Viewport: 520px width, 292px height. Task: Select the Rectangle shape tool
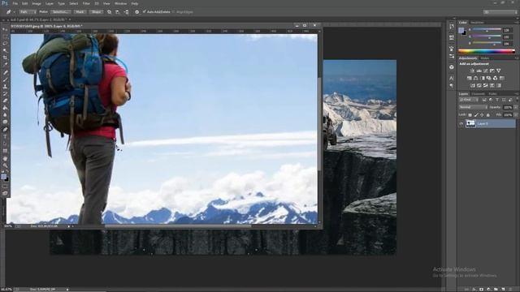click(5, 151)
